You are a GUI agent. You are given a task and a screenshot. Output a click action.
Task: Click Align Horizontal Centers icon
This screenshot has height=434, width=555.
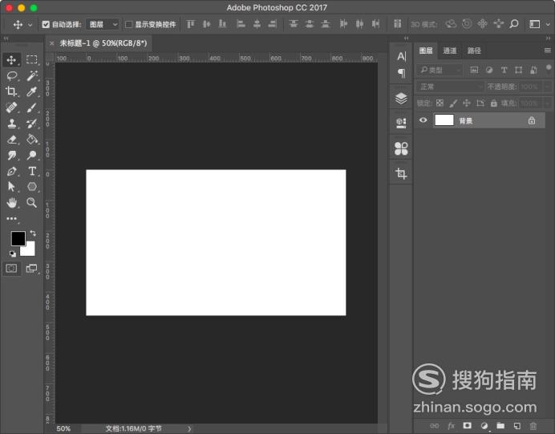pyautogui.click(x=257, y=24)
